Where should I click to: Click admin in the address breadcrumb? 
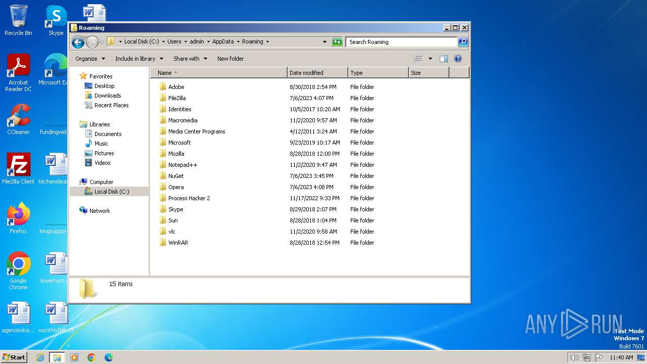click(197, 42)
